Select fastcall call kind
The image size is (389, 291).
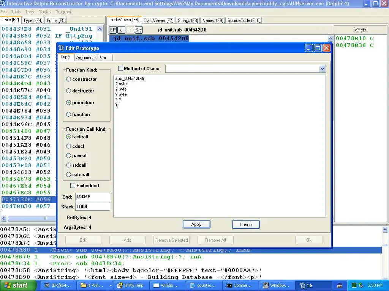pyautogui.click(x=68, y=136)
